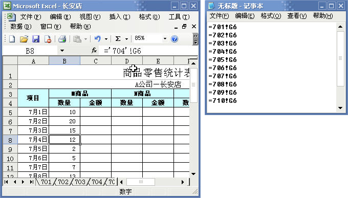Image resolution: width=348 pixels, height=198 pixels.
Task: Click the New workbook icon in Excel
Action: tap(12, 39)
